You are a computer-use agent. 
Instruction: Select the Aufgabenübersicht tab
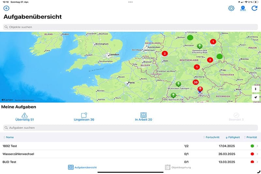point(82,167)
